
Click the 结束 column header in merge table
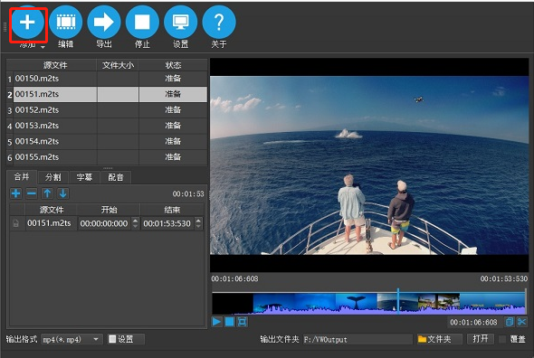172,210
